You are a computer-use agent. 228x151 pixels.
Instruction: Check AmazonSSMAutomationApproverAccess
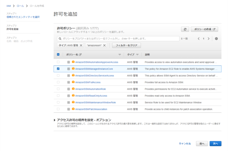[58, 62]
